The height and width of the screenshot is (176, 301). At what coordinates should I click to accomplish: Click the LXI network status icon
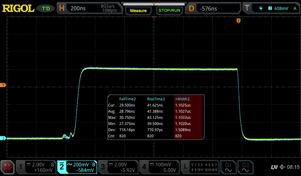(274, 167)
